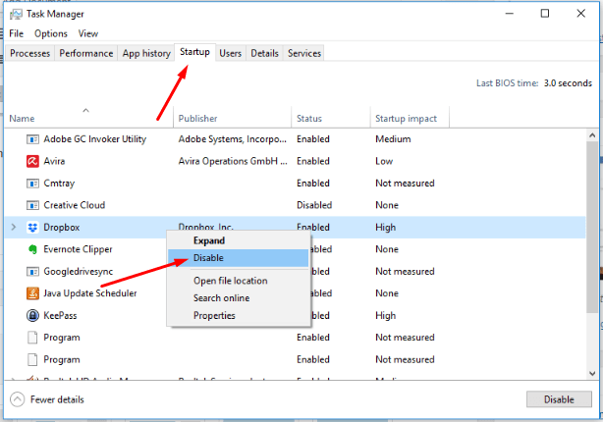Collapse to Fewer details
The width and height of the screenshot is (603, 422).
[47, 399]
